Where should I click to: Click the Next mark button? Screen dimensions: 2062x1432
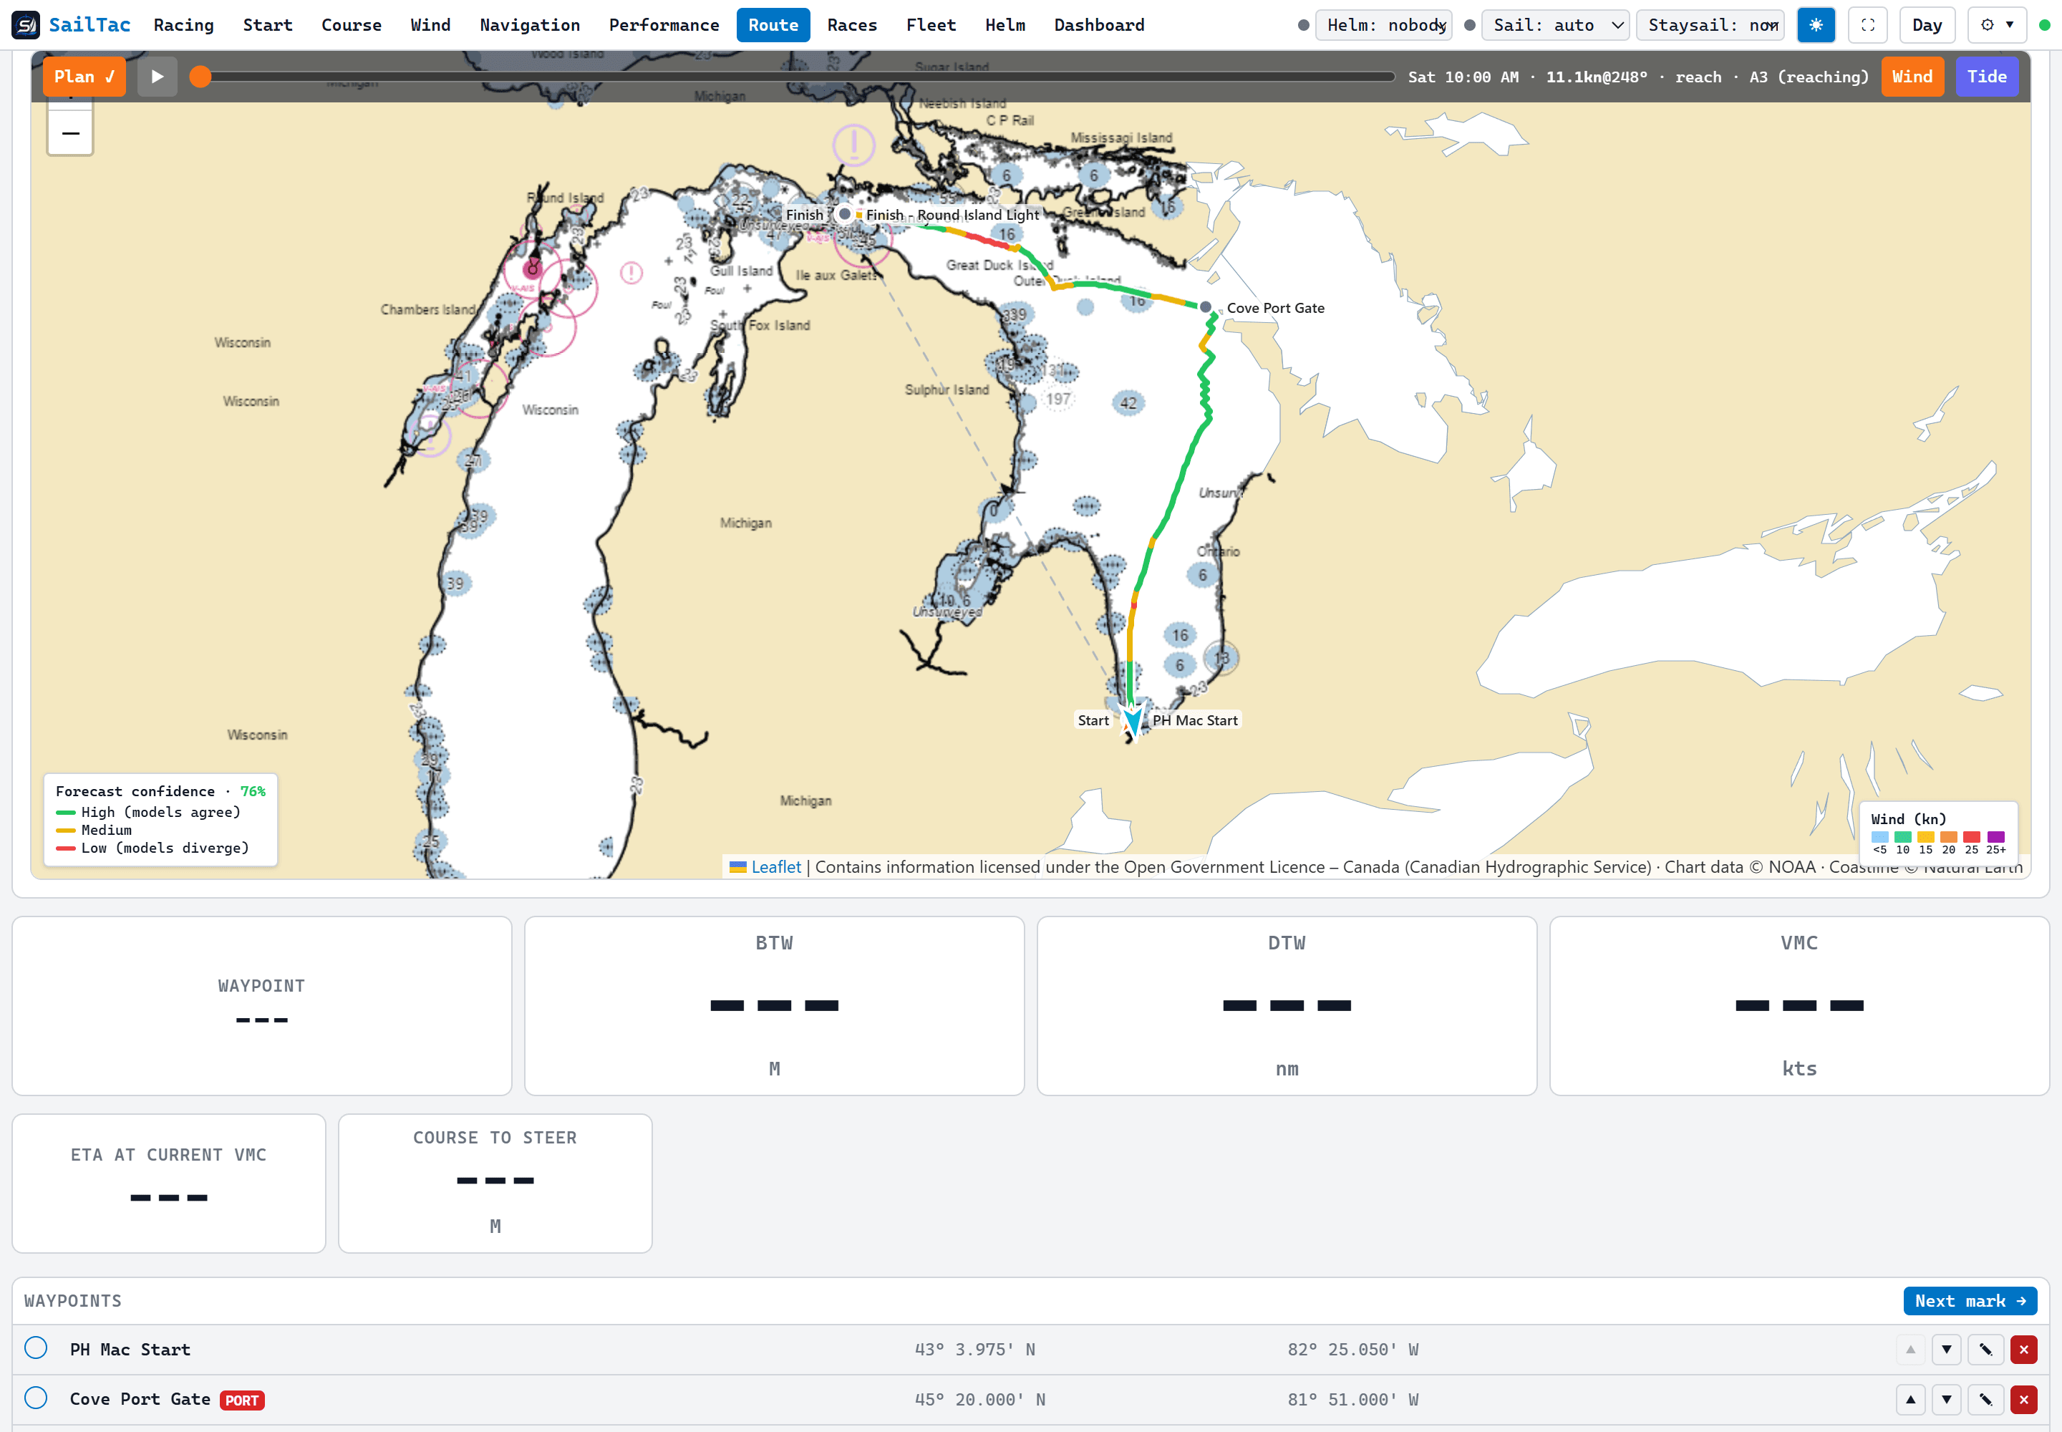[x=1970, y=1301]
